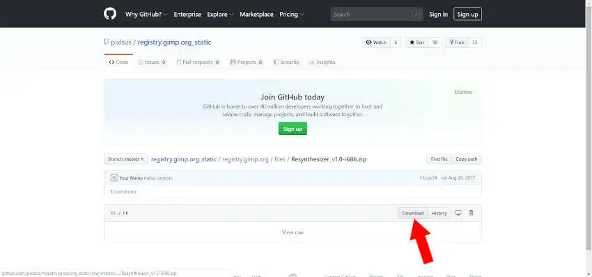Download the Resynthesizer zip file

point(413,213)
